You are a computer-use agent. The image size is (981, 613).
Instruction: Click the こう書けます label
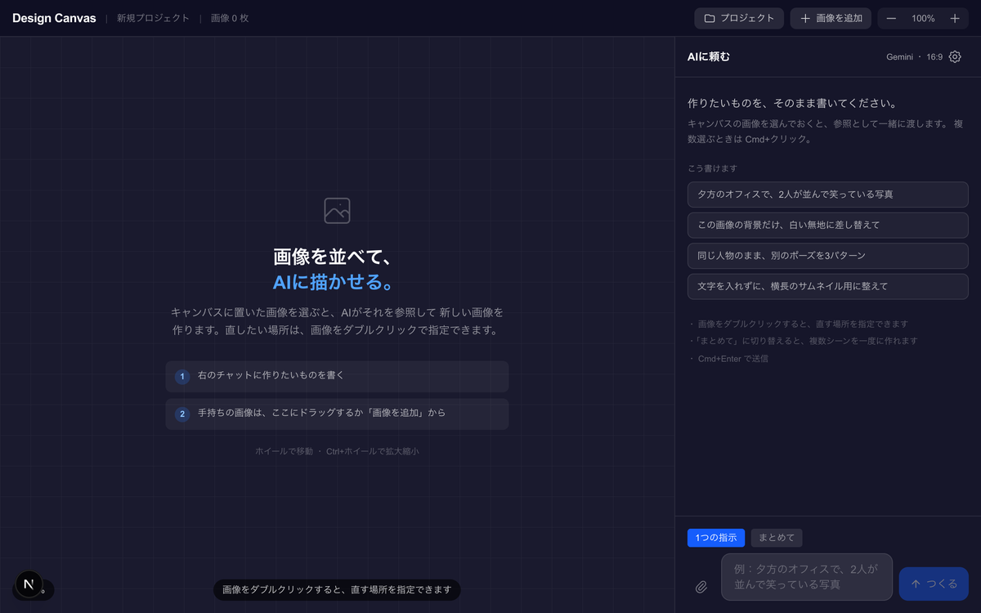click(713, 168)
